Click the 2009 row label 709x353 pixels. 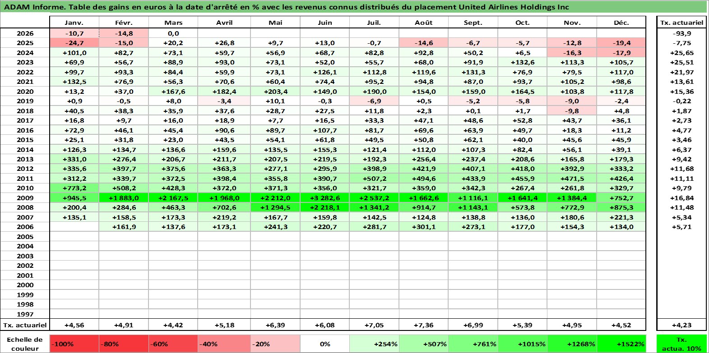click(25, 198)
